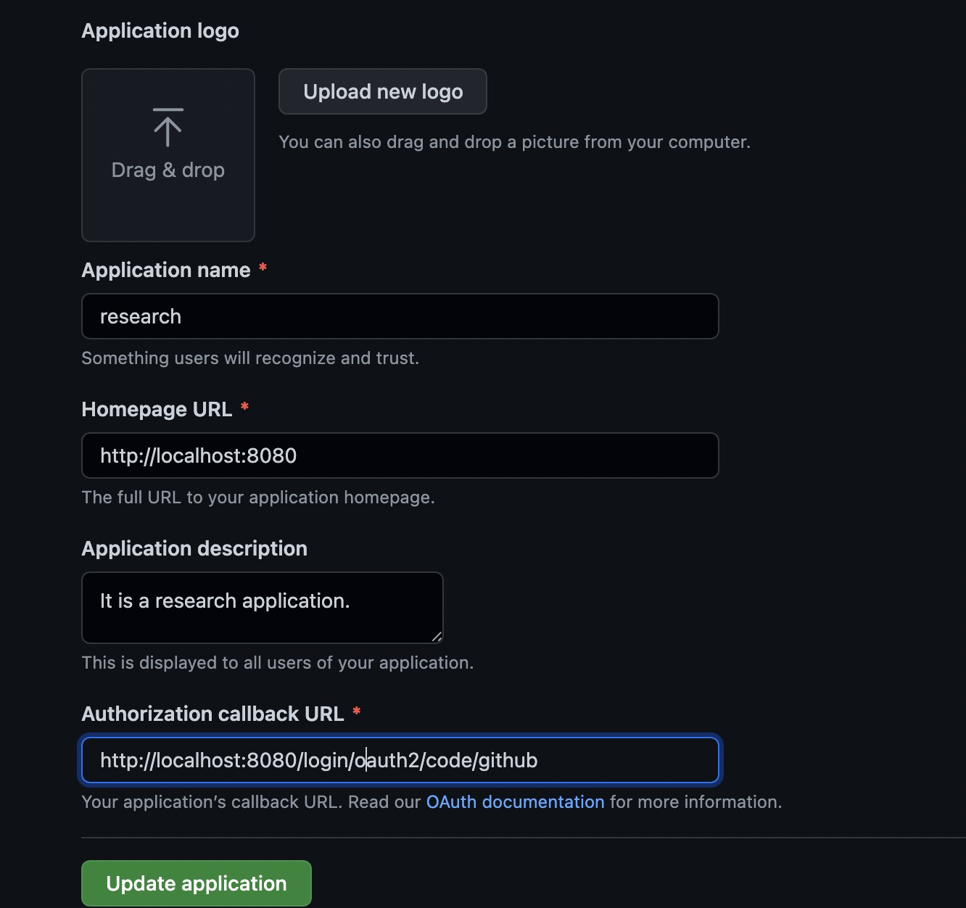
Task: Click the required asterisk next to Homepage URL
Action: pyautogui.click(x=244, y=408)
